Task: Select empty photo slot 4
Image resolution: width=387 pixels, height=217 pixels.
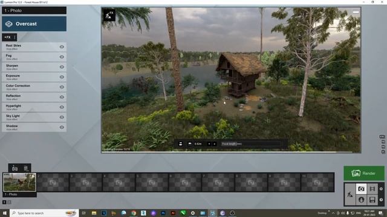Action: click(119, 182)
